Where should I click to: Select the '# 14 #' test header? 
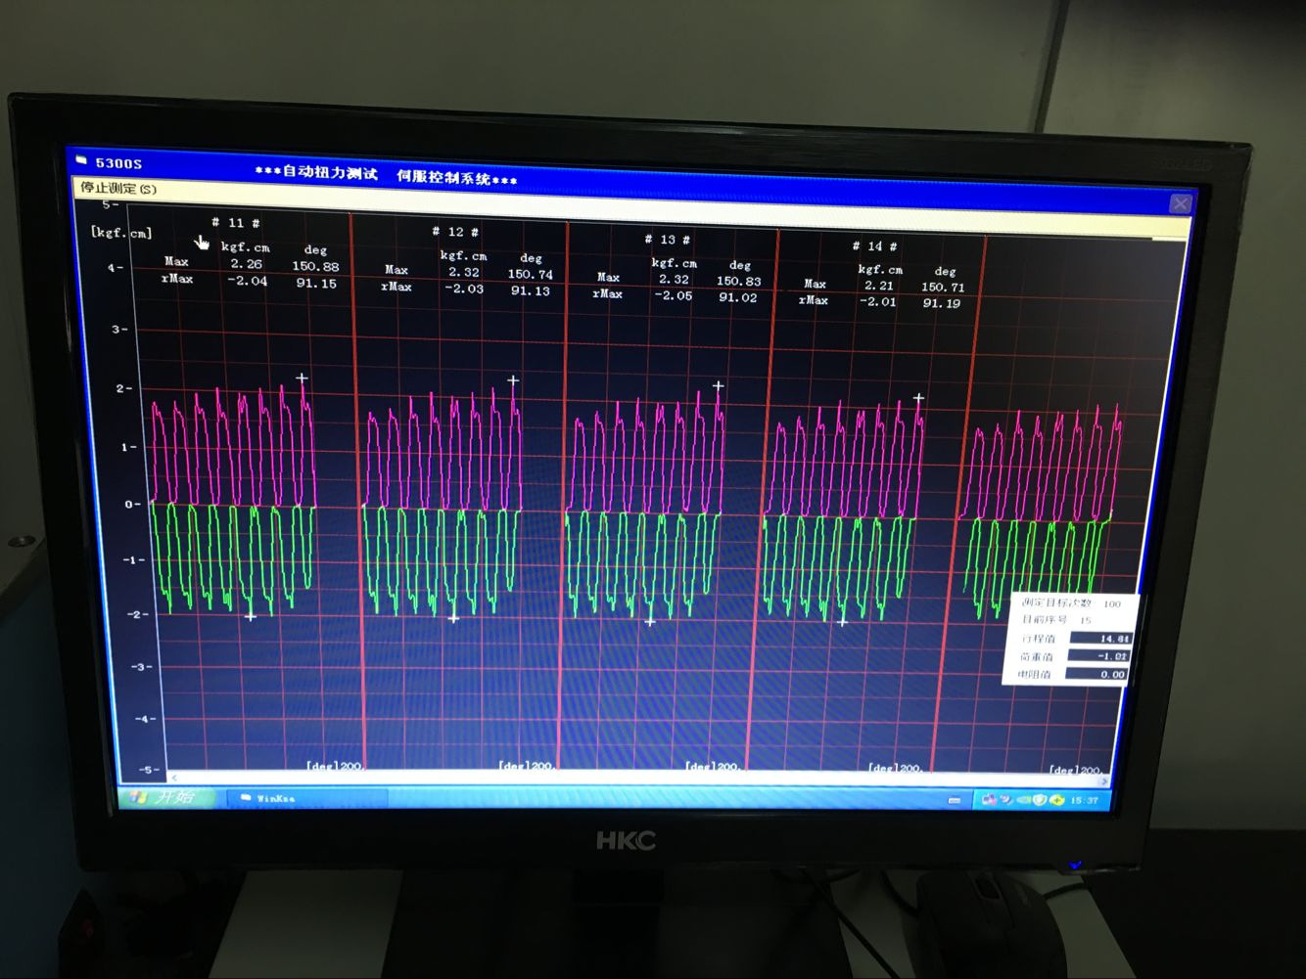(x=874, y=245)
